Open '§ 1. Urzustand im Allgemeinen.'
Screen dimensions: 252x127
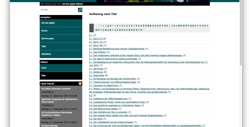104,86
